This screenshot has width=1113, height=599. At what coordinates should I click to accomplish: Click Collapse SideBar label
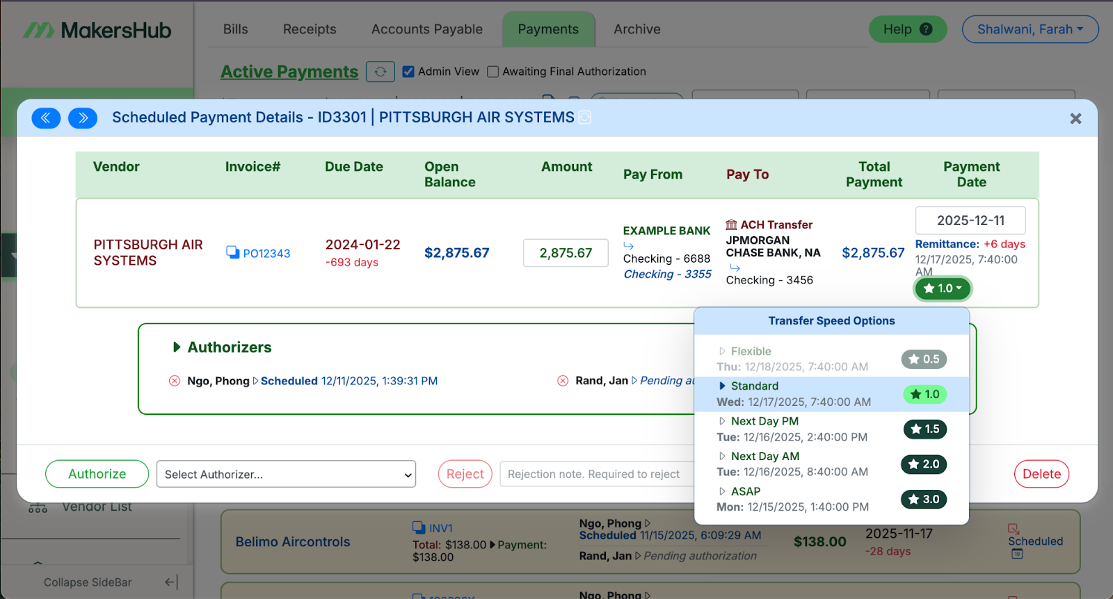(88, 582)
